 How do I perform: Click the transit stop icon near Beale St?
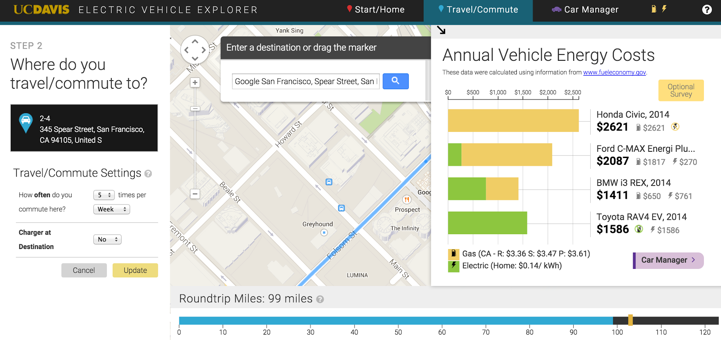click(x=329, y=182)
